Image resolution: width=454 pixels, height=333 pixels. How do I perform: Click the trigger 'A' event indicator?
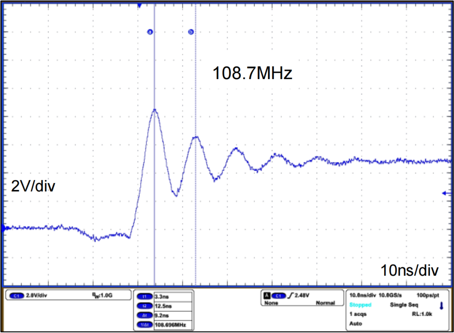tap(267, 296)
